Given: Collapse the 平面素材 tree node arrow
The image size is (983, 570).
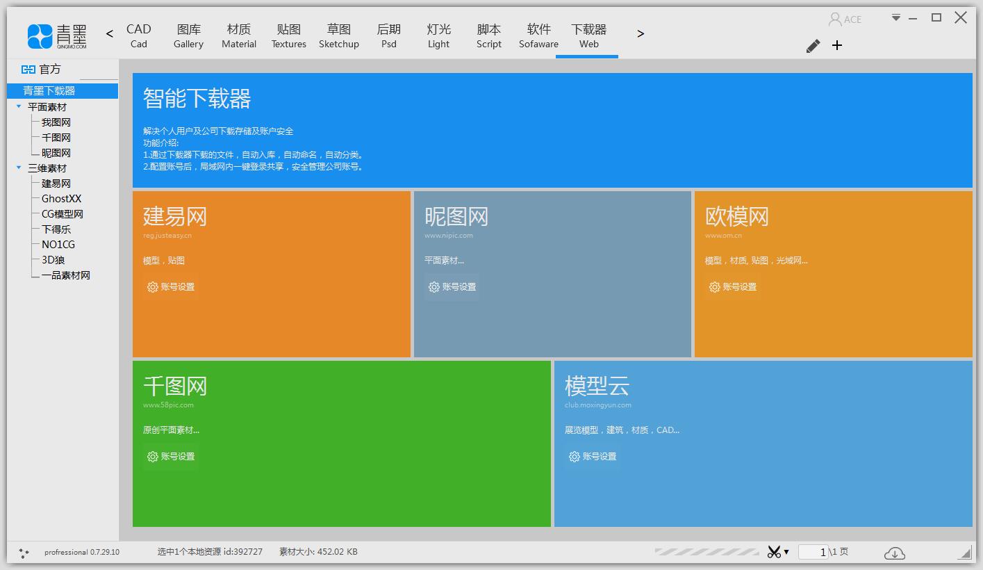Looking at the screenshot, I should click(19, 107).
